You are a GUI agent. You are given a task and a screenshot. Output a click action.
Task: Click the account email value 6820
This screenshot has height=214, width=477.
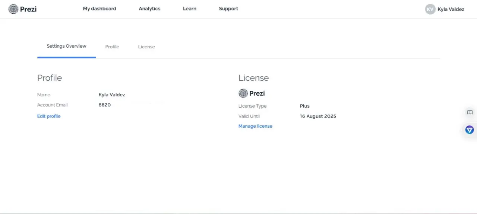click(x=105, y=105)
